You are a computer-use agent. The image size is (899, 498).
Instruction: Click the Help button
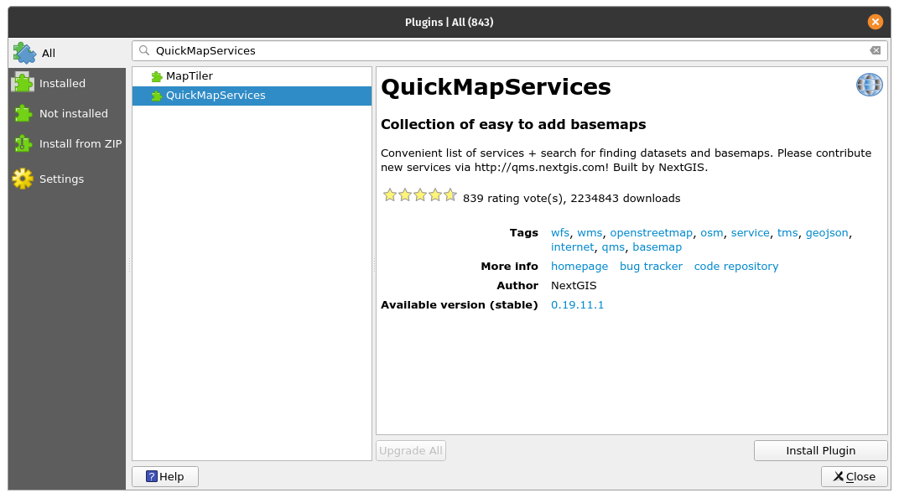coord(165,476)
